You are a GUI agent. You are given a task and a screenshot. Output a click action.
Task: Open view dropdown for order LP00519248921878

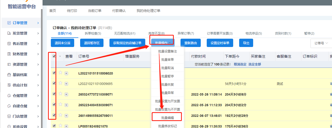[66, 126]
